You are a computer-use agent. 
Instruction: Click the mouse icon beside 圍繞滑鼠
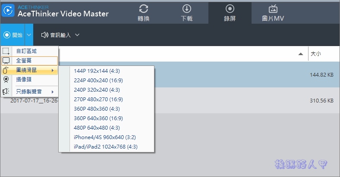coord(6,70)
